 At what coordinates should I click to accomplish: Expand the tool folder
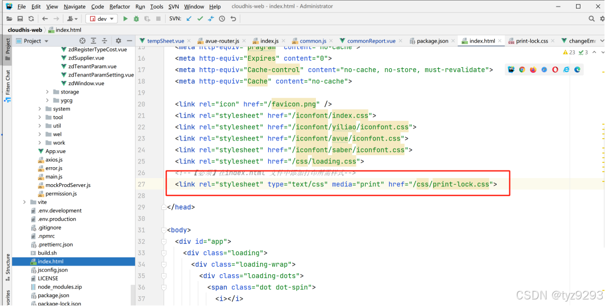[40, 117]
